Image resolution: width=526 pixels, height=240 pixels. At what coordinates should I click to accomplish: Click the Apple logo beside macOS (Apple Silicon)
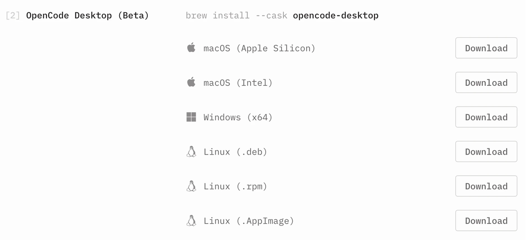coord(191,48)
